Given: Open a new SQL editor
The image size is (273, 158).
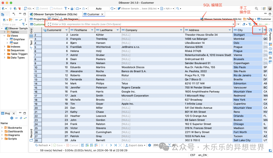Looking at the screenshot, I should [28, 9].
